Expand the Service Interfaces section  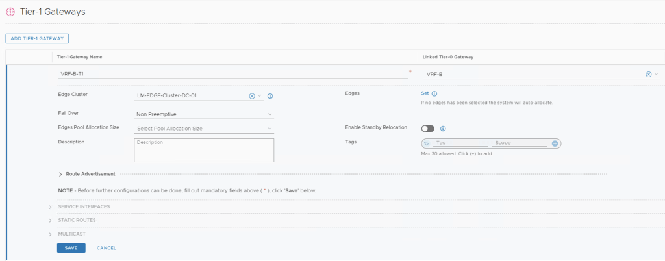tap(51, 207)
